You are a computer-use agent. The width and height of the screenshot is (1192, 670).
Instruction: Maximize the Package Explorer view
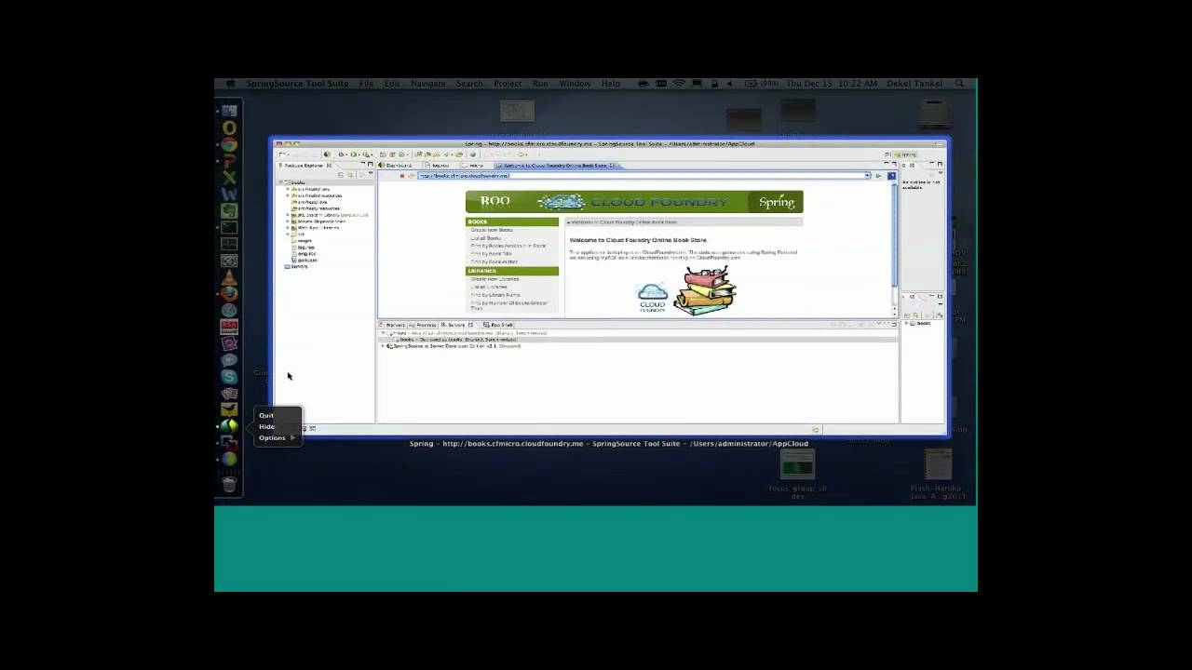[x=370, y=165]
